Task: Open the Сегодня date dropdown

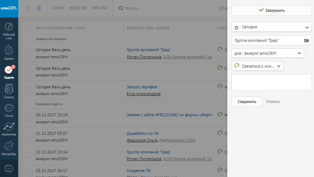Action: (x=271, y=27)
